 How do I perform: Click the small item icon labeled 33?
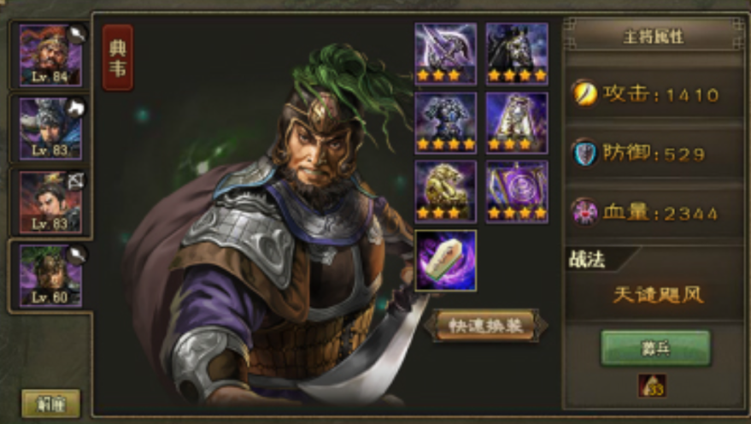coord(652,386)
